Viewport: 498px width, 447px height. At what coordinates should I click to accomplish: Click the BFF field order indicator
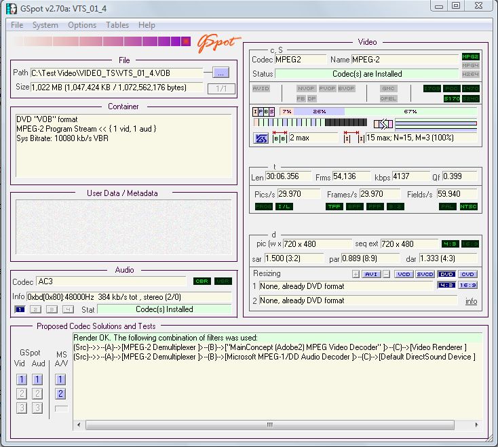(354, 207)
